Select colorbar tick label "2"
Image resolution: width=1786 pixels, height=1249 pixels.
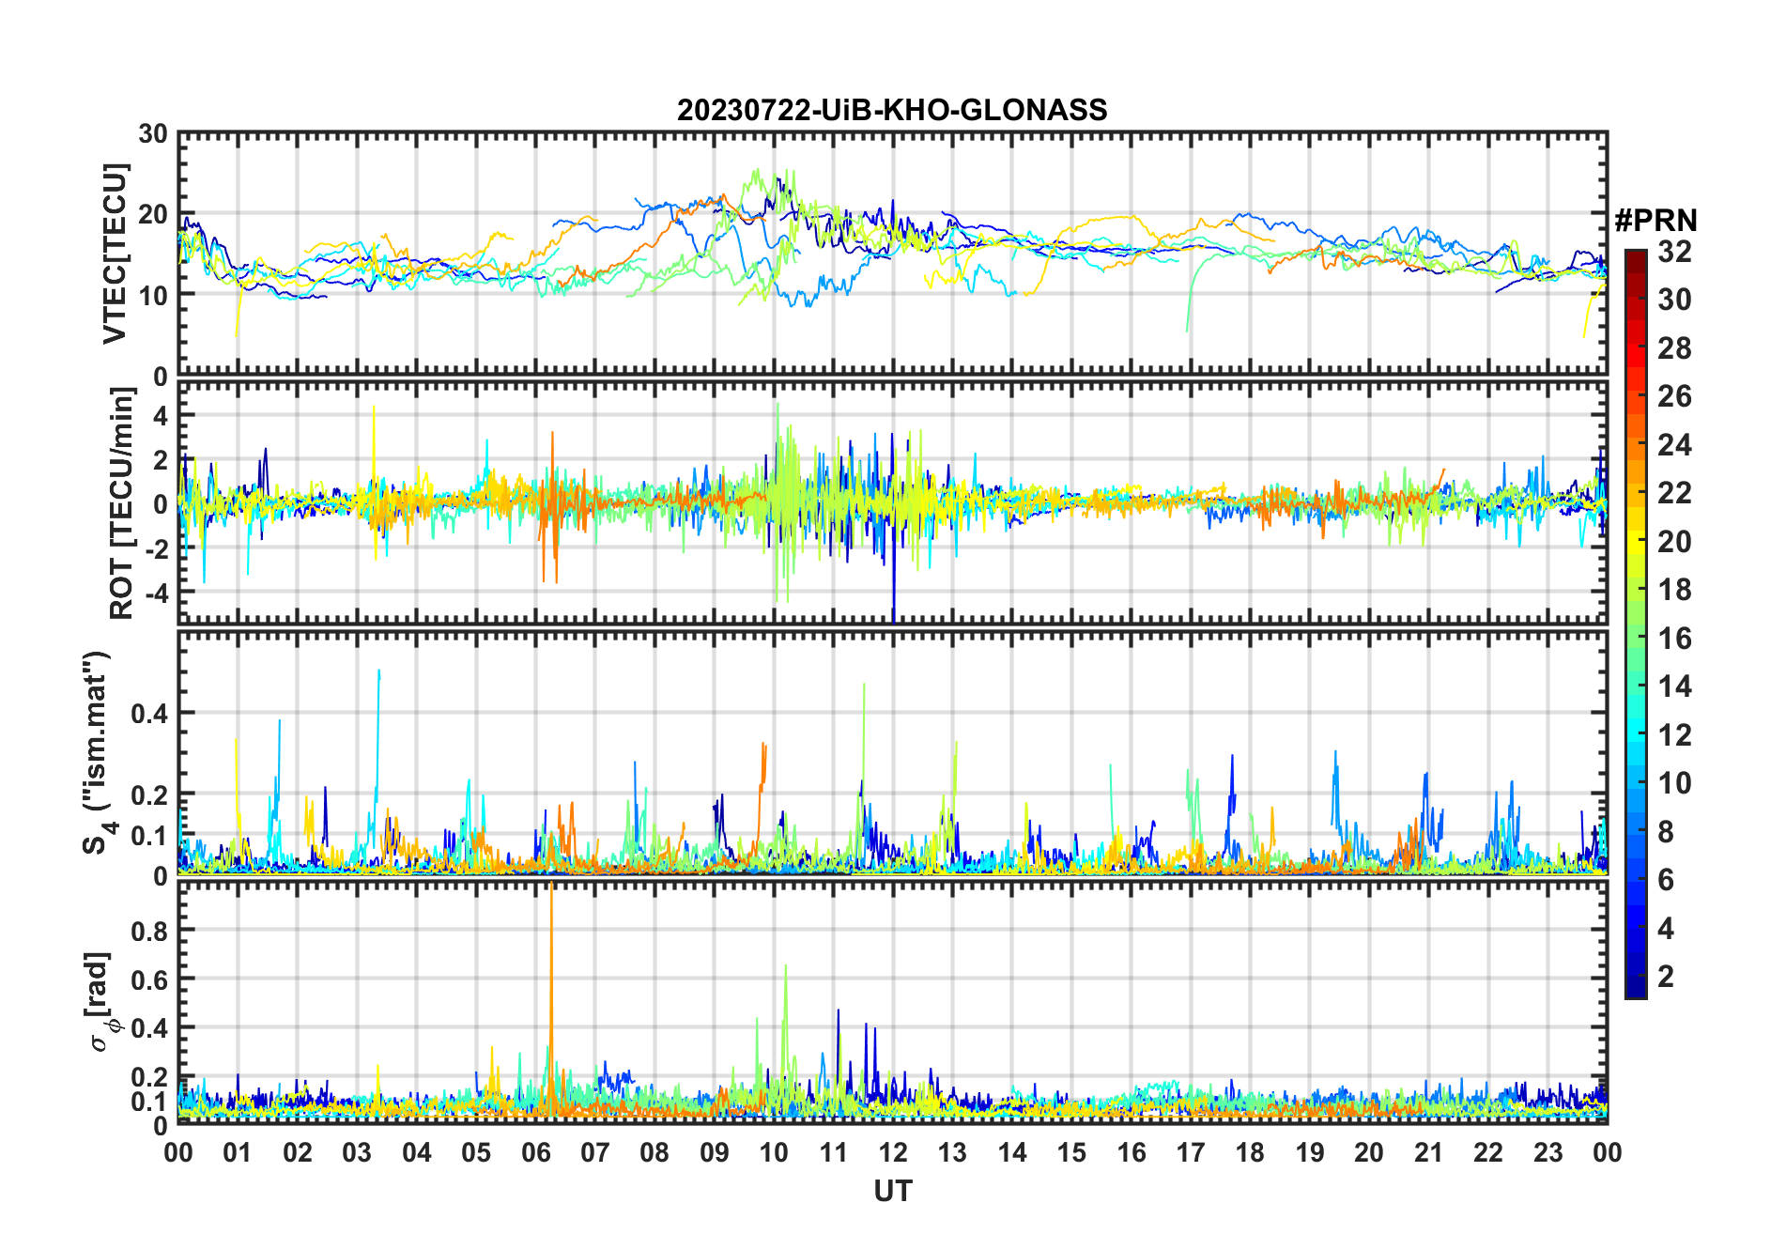click(1666, 977)
